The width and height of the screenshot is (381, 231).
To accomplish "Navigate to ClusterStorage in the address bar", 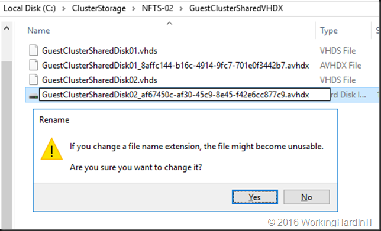I will (x=99, y=8).
